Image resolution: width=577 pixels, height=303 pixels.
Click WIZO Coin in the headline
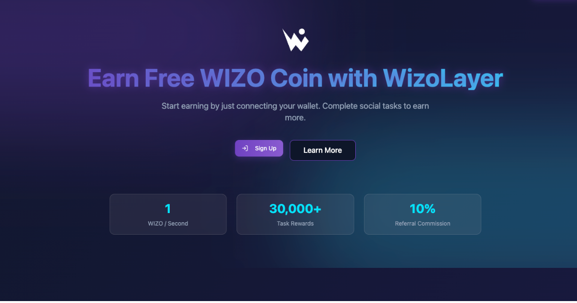(x=261, y=78)
